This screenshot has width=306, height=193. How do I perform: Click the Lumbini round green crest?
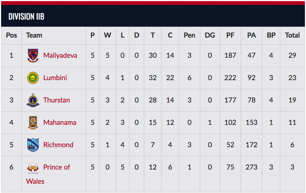point(33,78)
